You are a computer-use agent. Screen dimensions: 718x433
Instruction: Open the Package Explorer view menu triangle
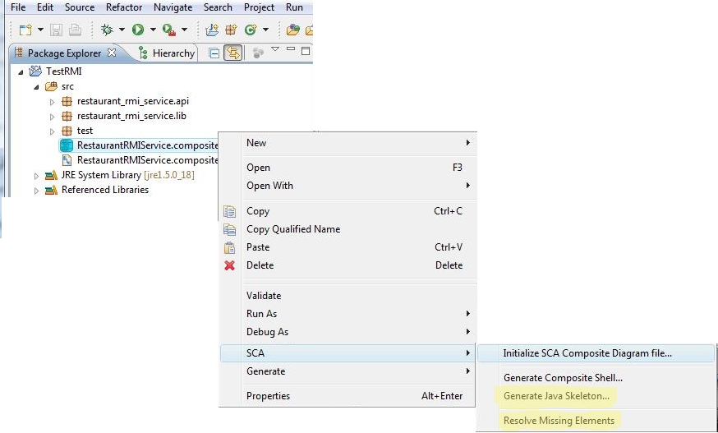(x=274, y=49)
